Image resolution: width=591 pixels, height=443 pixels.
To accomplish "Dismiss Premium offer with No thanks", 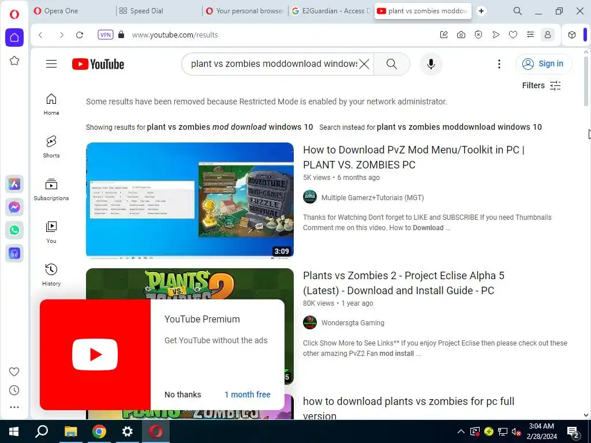I will pos(183,395).
